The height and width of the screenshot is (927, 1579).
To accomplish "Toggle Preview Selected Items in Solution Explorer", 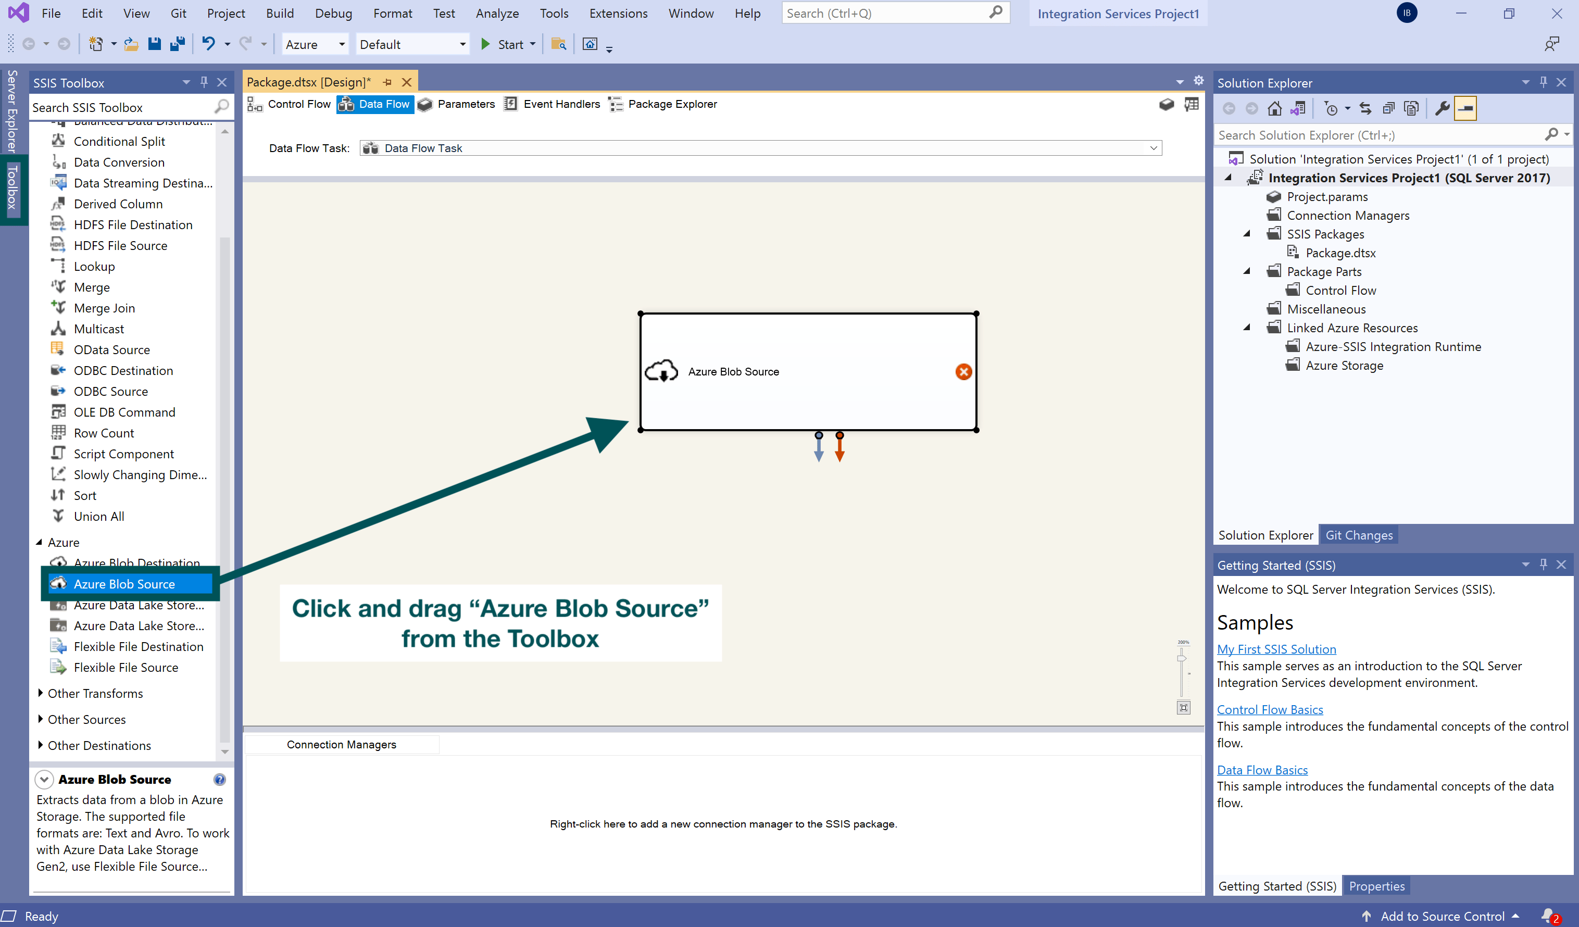I will click(x=1465, y=108).
